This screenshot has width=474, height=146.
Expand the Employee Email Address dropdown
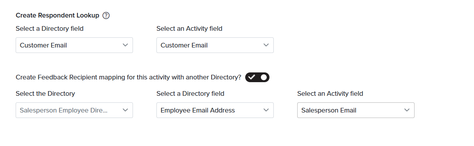coord(215,110)
